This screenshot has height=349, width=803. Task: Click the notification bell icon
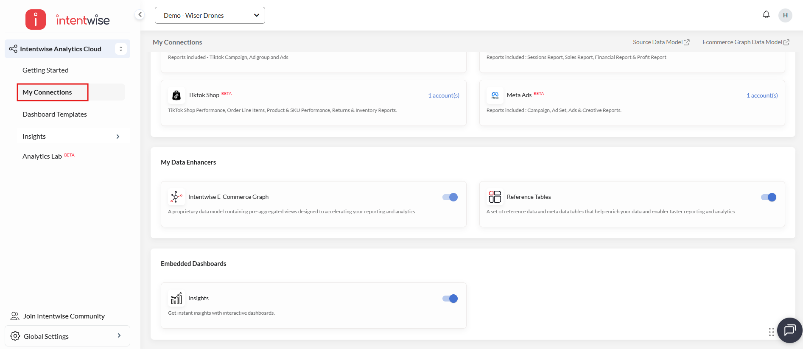(x=766, y=15)
